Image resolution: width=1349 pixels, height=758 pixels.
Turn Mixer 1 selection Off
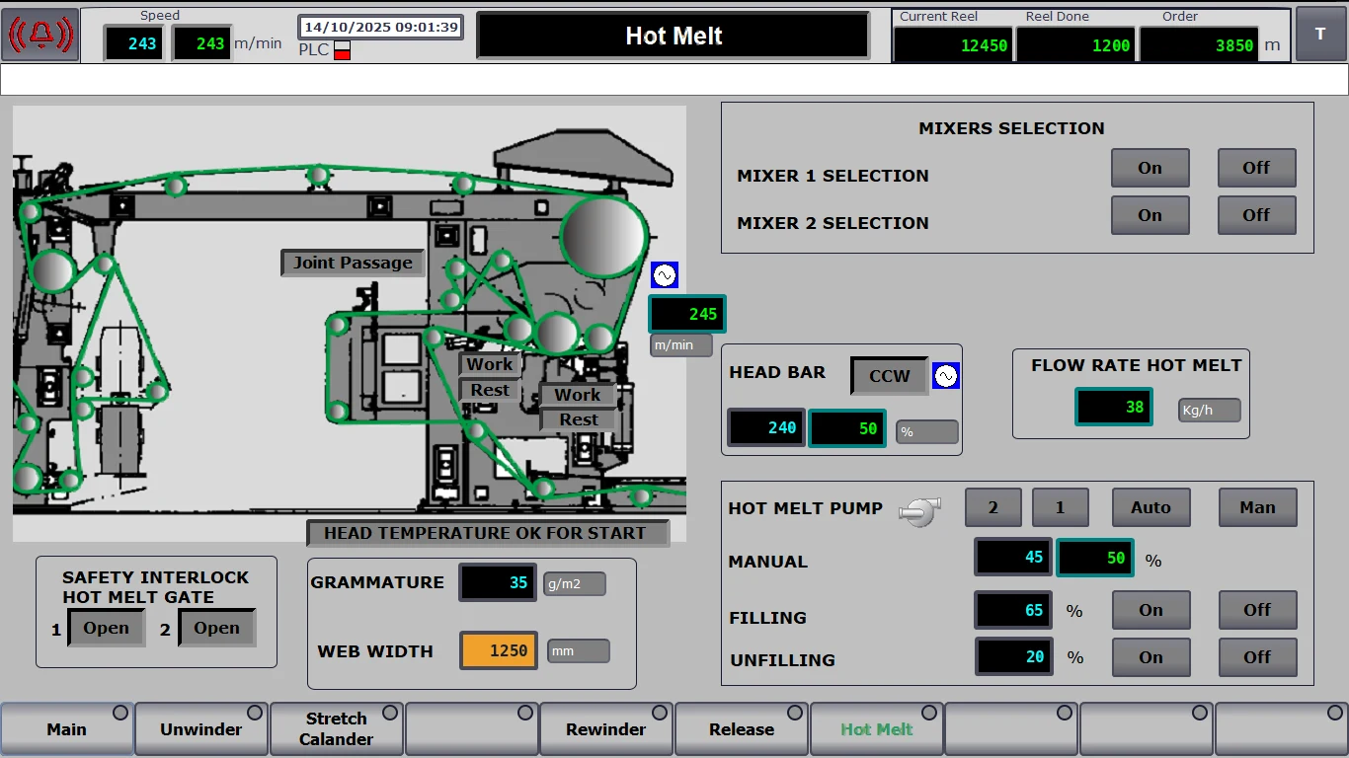tap(1257, 168)
